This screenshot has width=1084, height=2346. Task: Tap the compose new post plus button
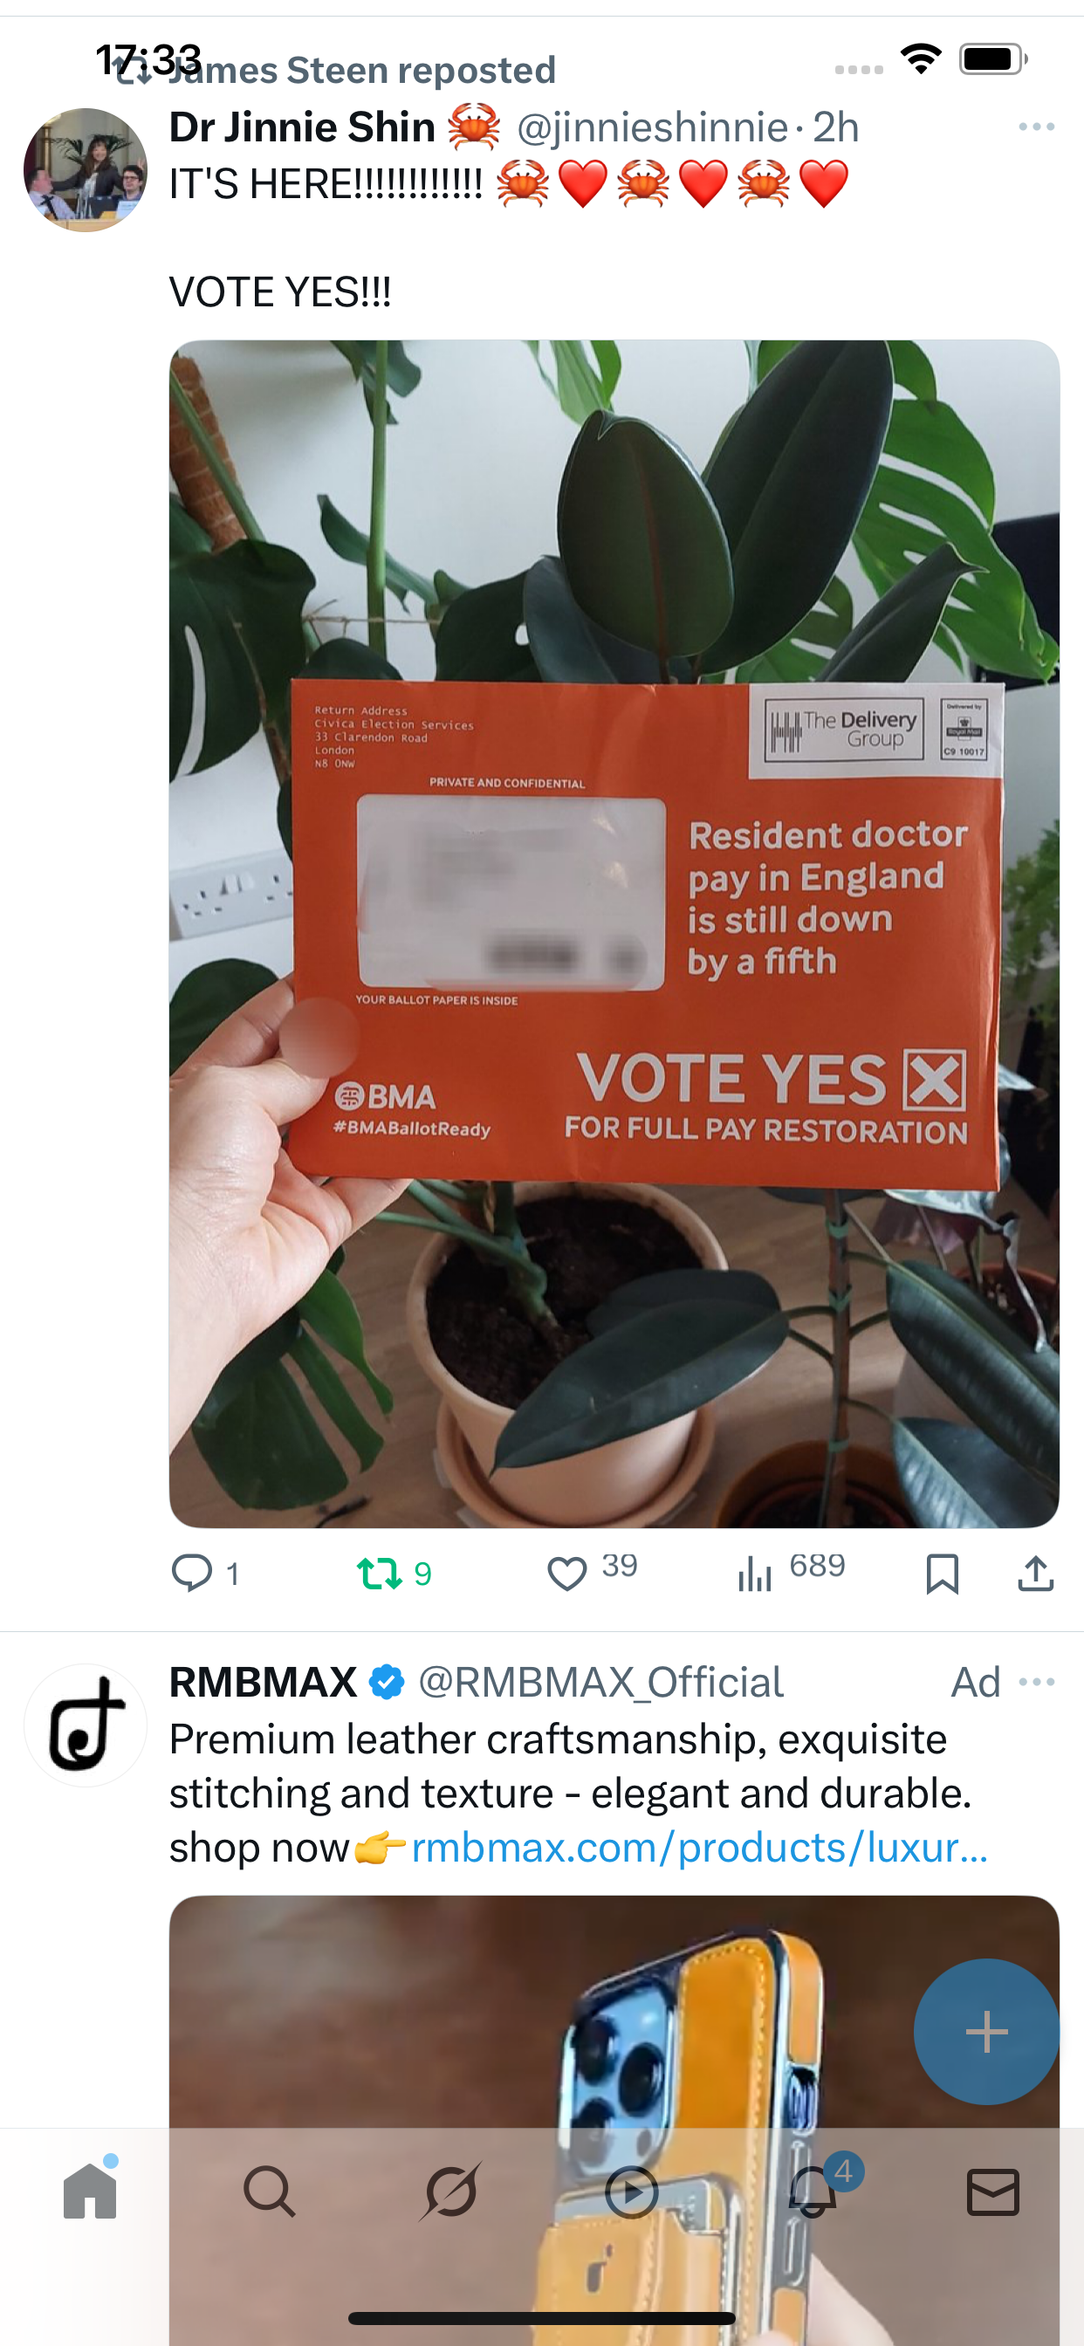tap(986, 2032)
